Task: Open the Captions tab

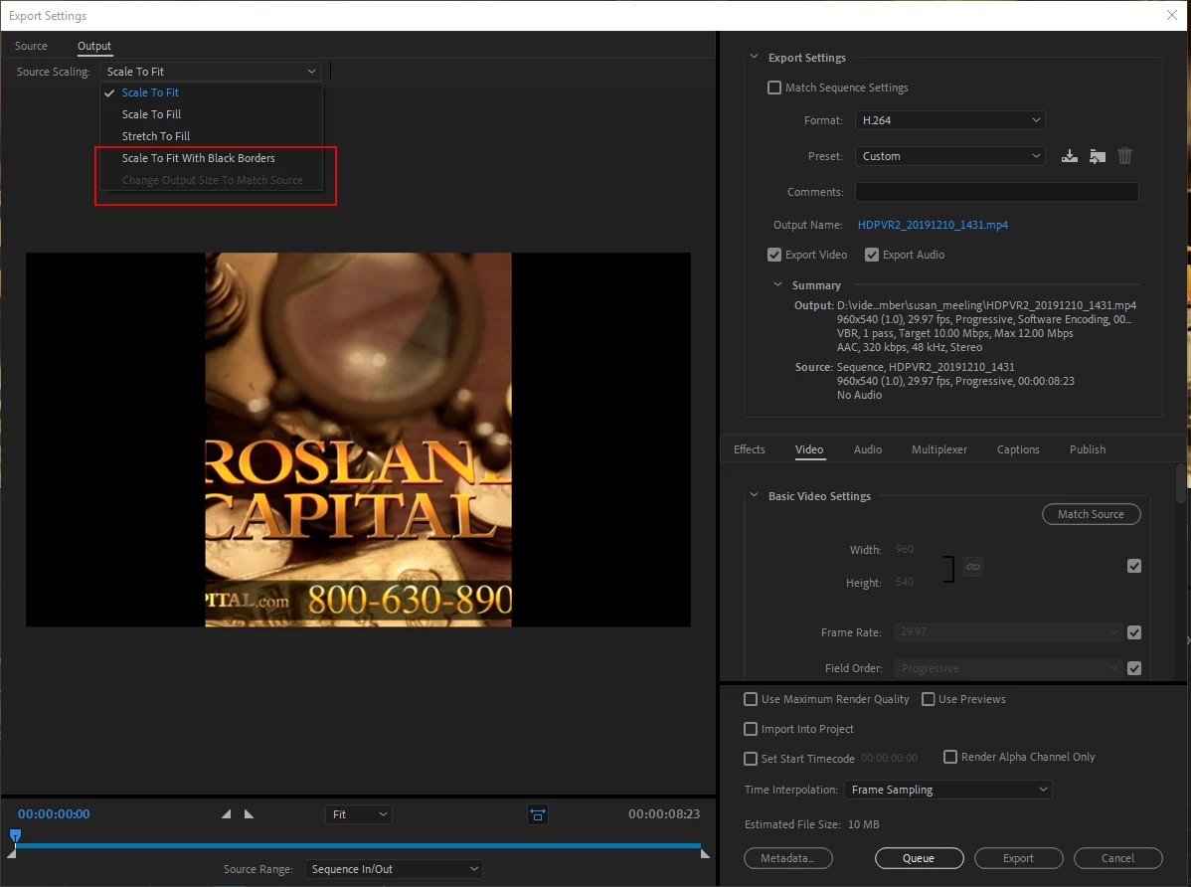Action: point(1018,449)
